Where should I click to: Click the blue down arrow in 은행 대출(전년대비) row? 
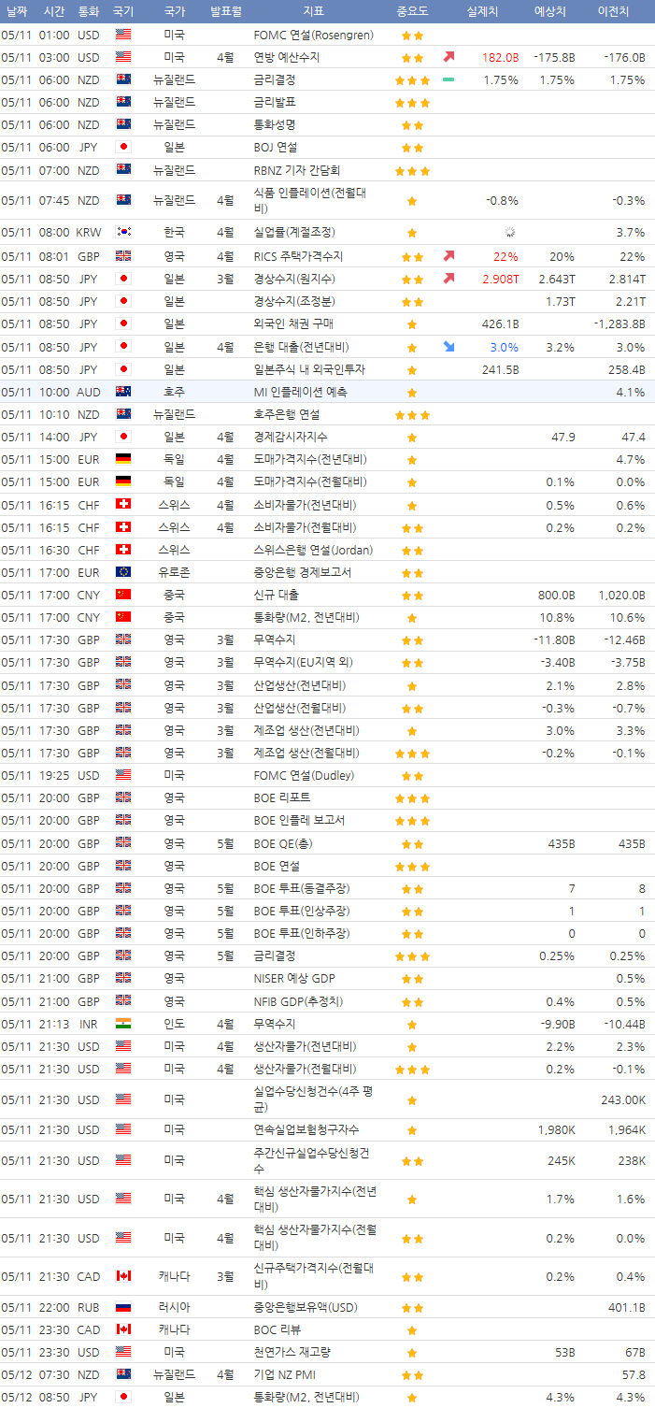pyautogui.click(x=449, y=346)
